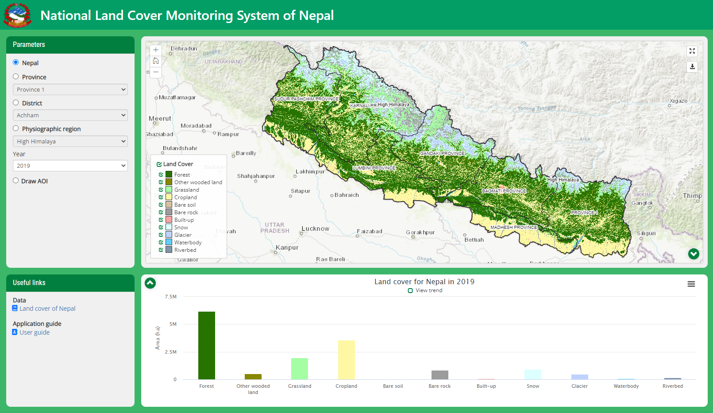The image size is (713, 413).
Task: Open the Province 1 dropdown
Action: (x=70, y=89)
